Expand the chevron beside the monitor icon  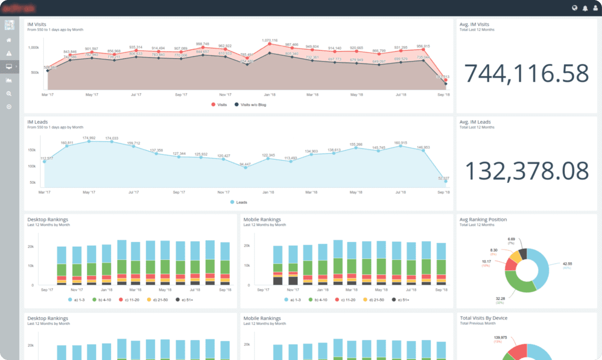tap(16, 67)
